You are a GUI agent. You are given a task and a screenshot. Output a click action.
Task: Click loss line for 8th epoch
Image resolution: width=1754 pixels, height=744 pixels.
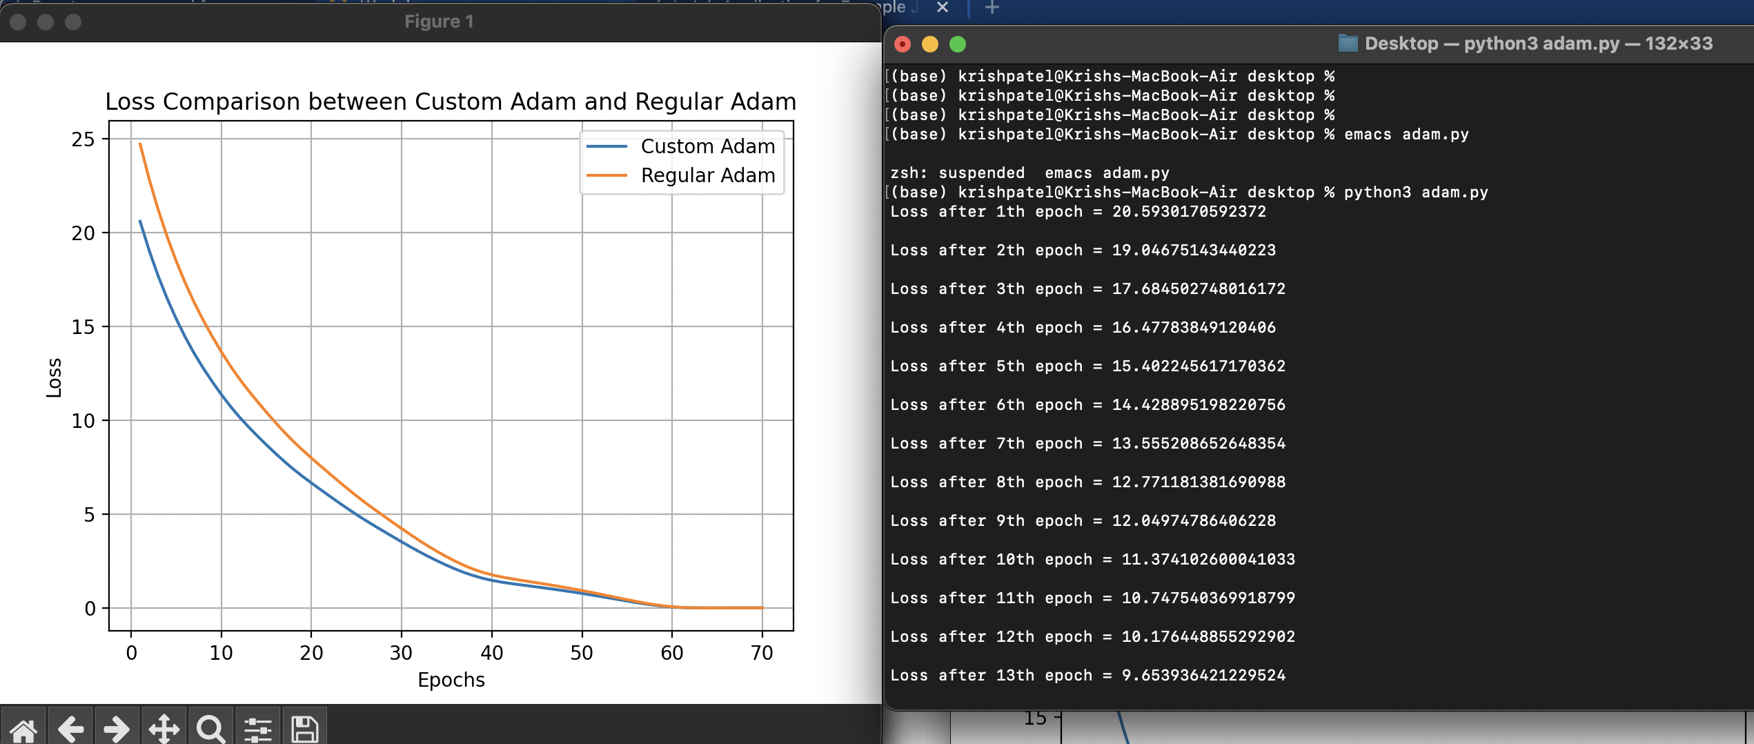(x=1087, y=482)
